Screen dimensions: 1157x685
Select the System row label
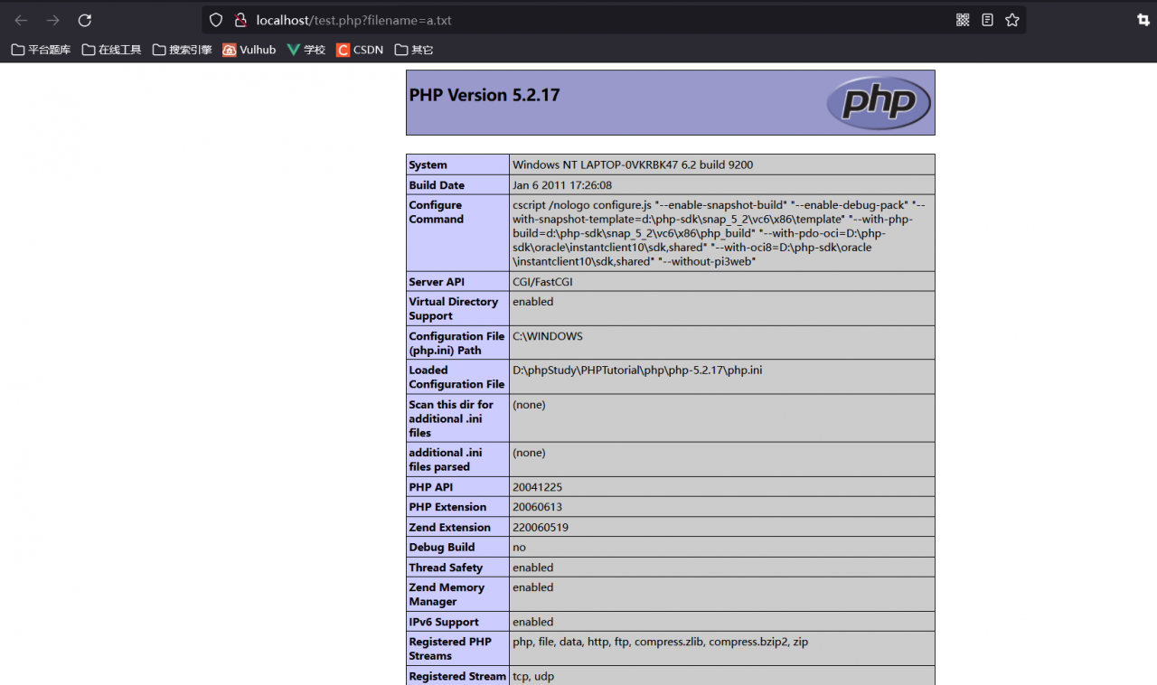[428, 164]
